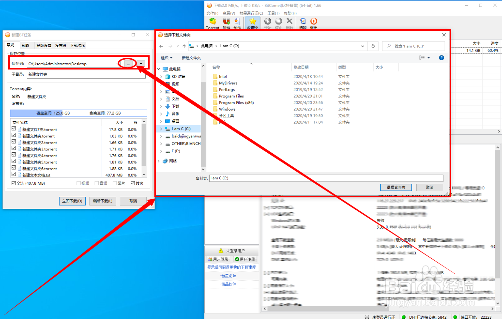
Task: Click the 選擇資料夾 button
Action: pos(396,188)
